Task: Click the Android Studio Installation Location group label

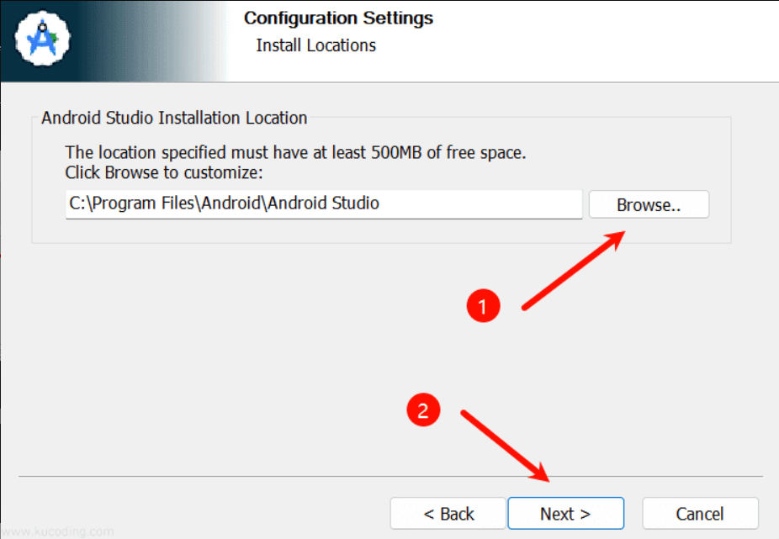Action: pyautogui.click(x=174, y=118)
